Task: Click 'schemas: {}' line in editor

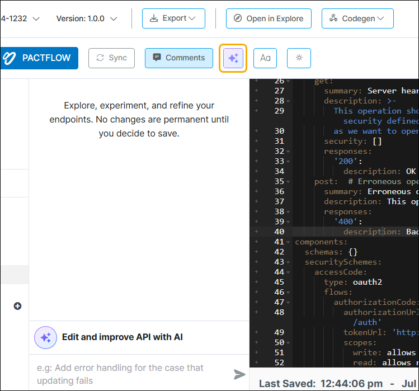Action: (x=331, y=252)
